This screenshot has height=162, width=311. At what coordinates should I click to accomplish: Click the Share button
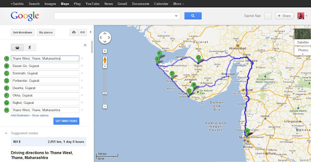[x=284, y=16]
